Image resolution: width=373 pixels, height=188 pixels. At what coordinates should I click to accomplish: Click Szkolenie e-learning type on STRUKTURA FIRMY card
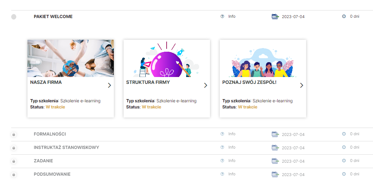pyautogui.click(x=176, y=101)
